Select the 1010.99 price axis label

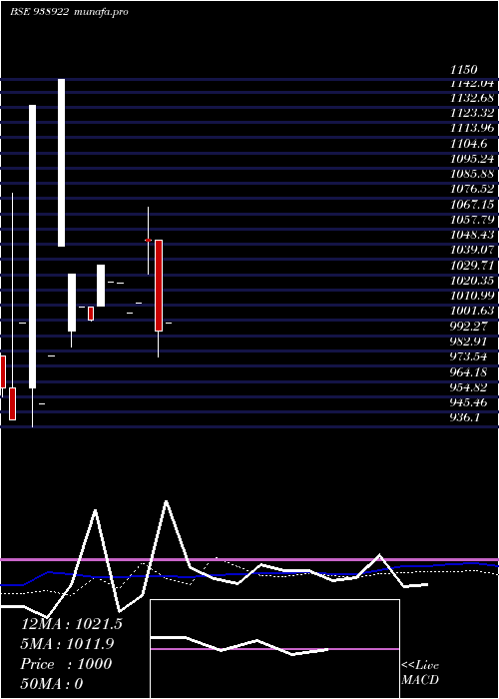point(471,296)
